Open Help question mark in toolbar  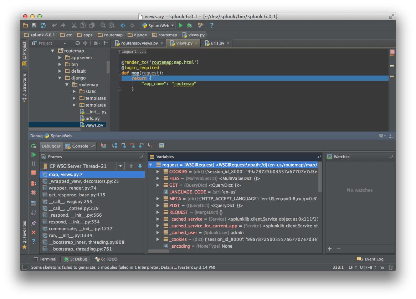pos(212,25)
